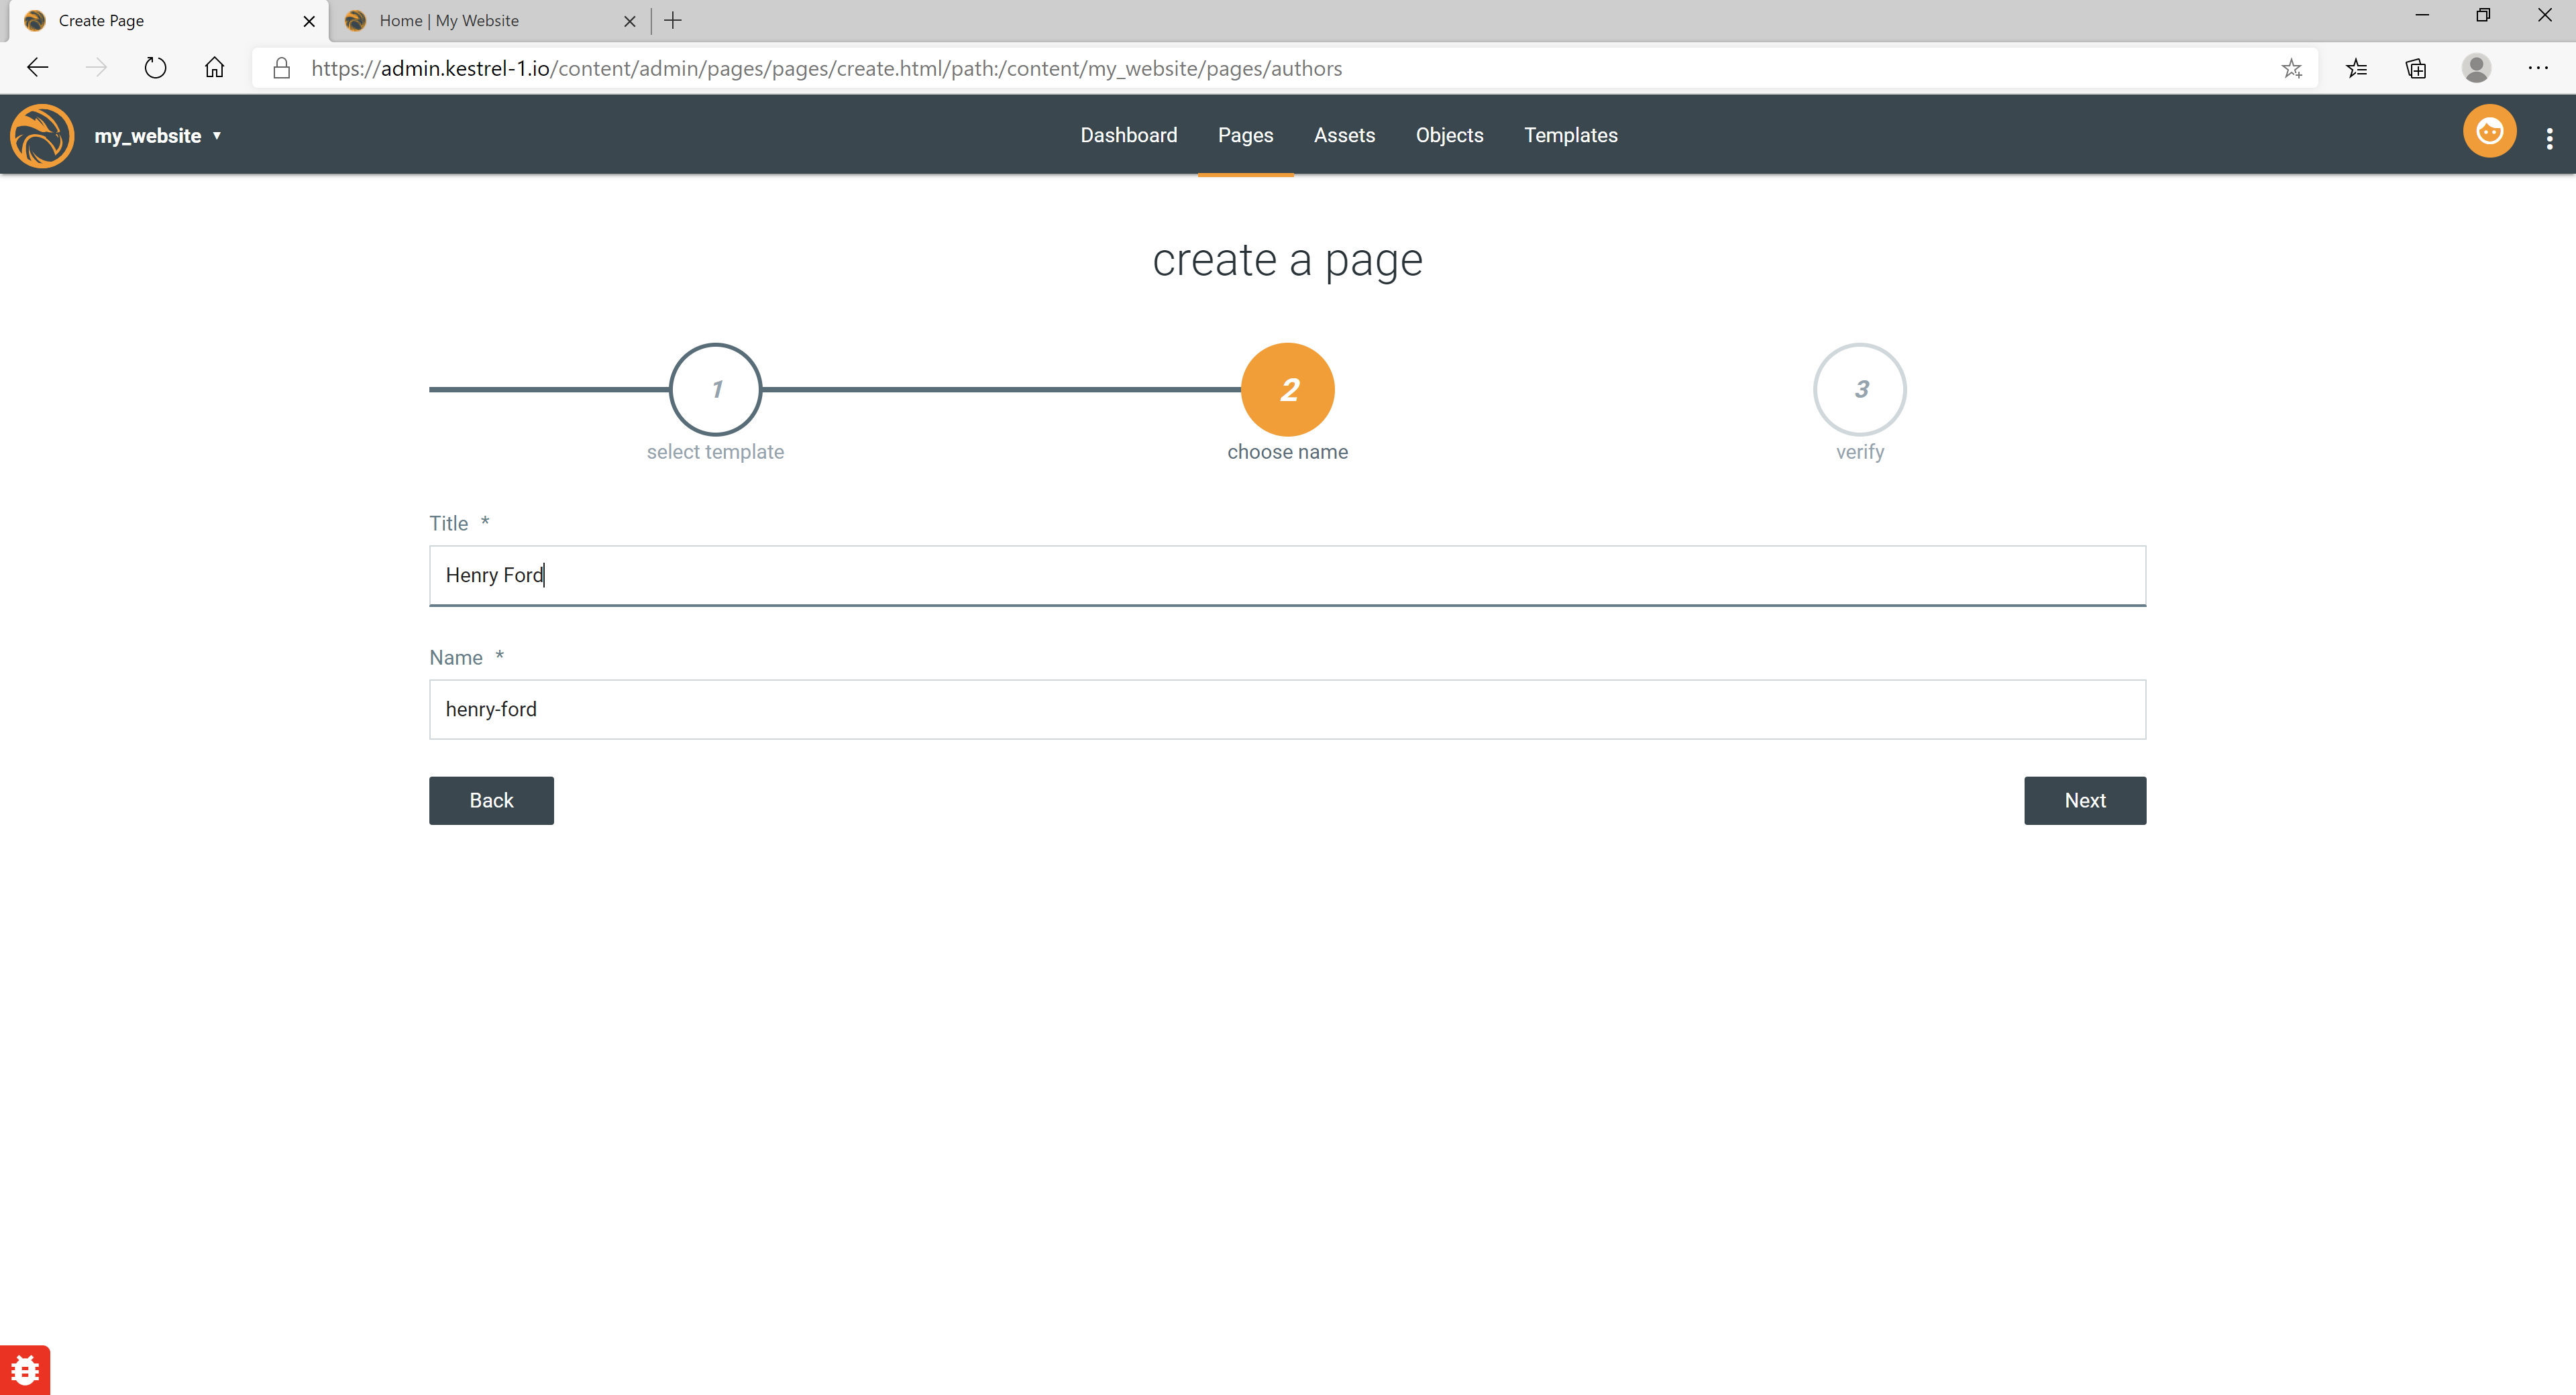Reload the page with refresh icon
This screenshot has height=1395, width=2576.
[x=155, y=68]
